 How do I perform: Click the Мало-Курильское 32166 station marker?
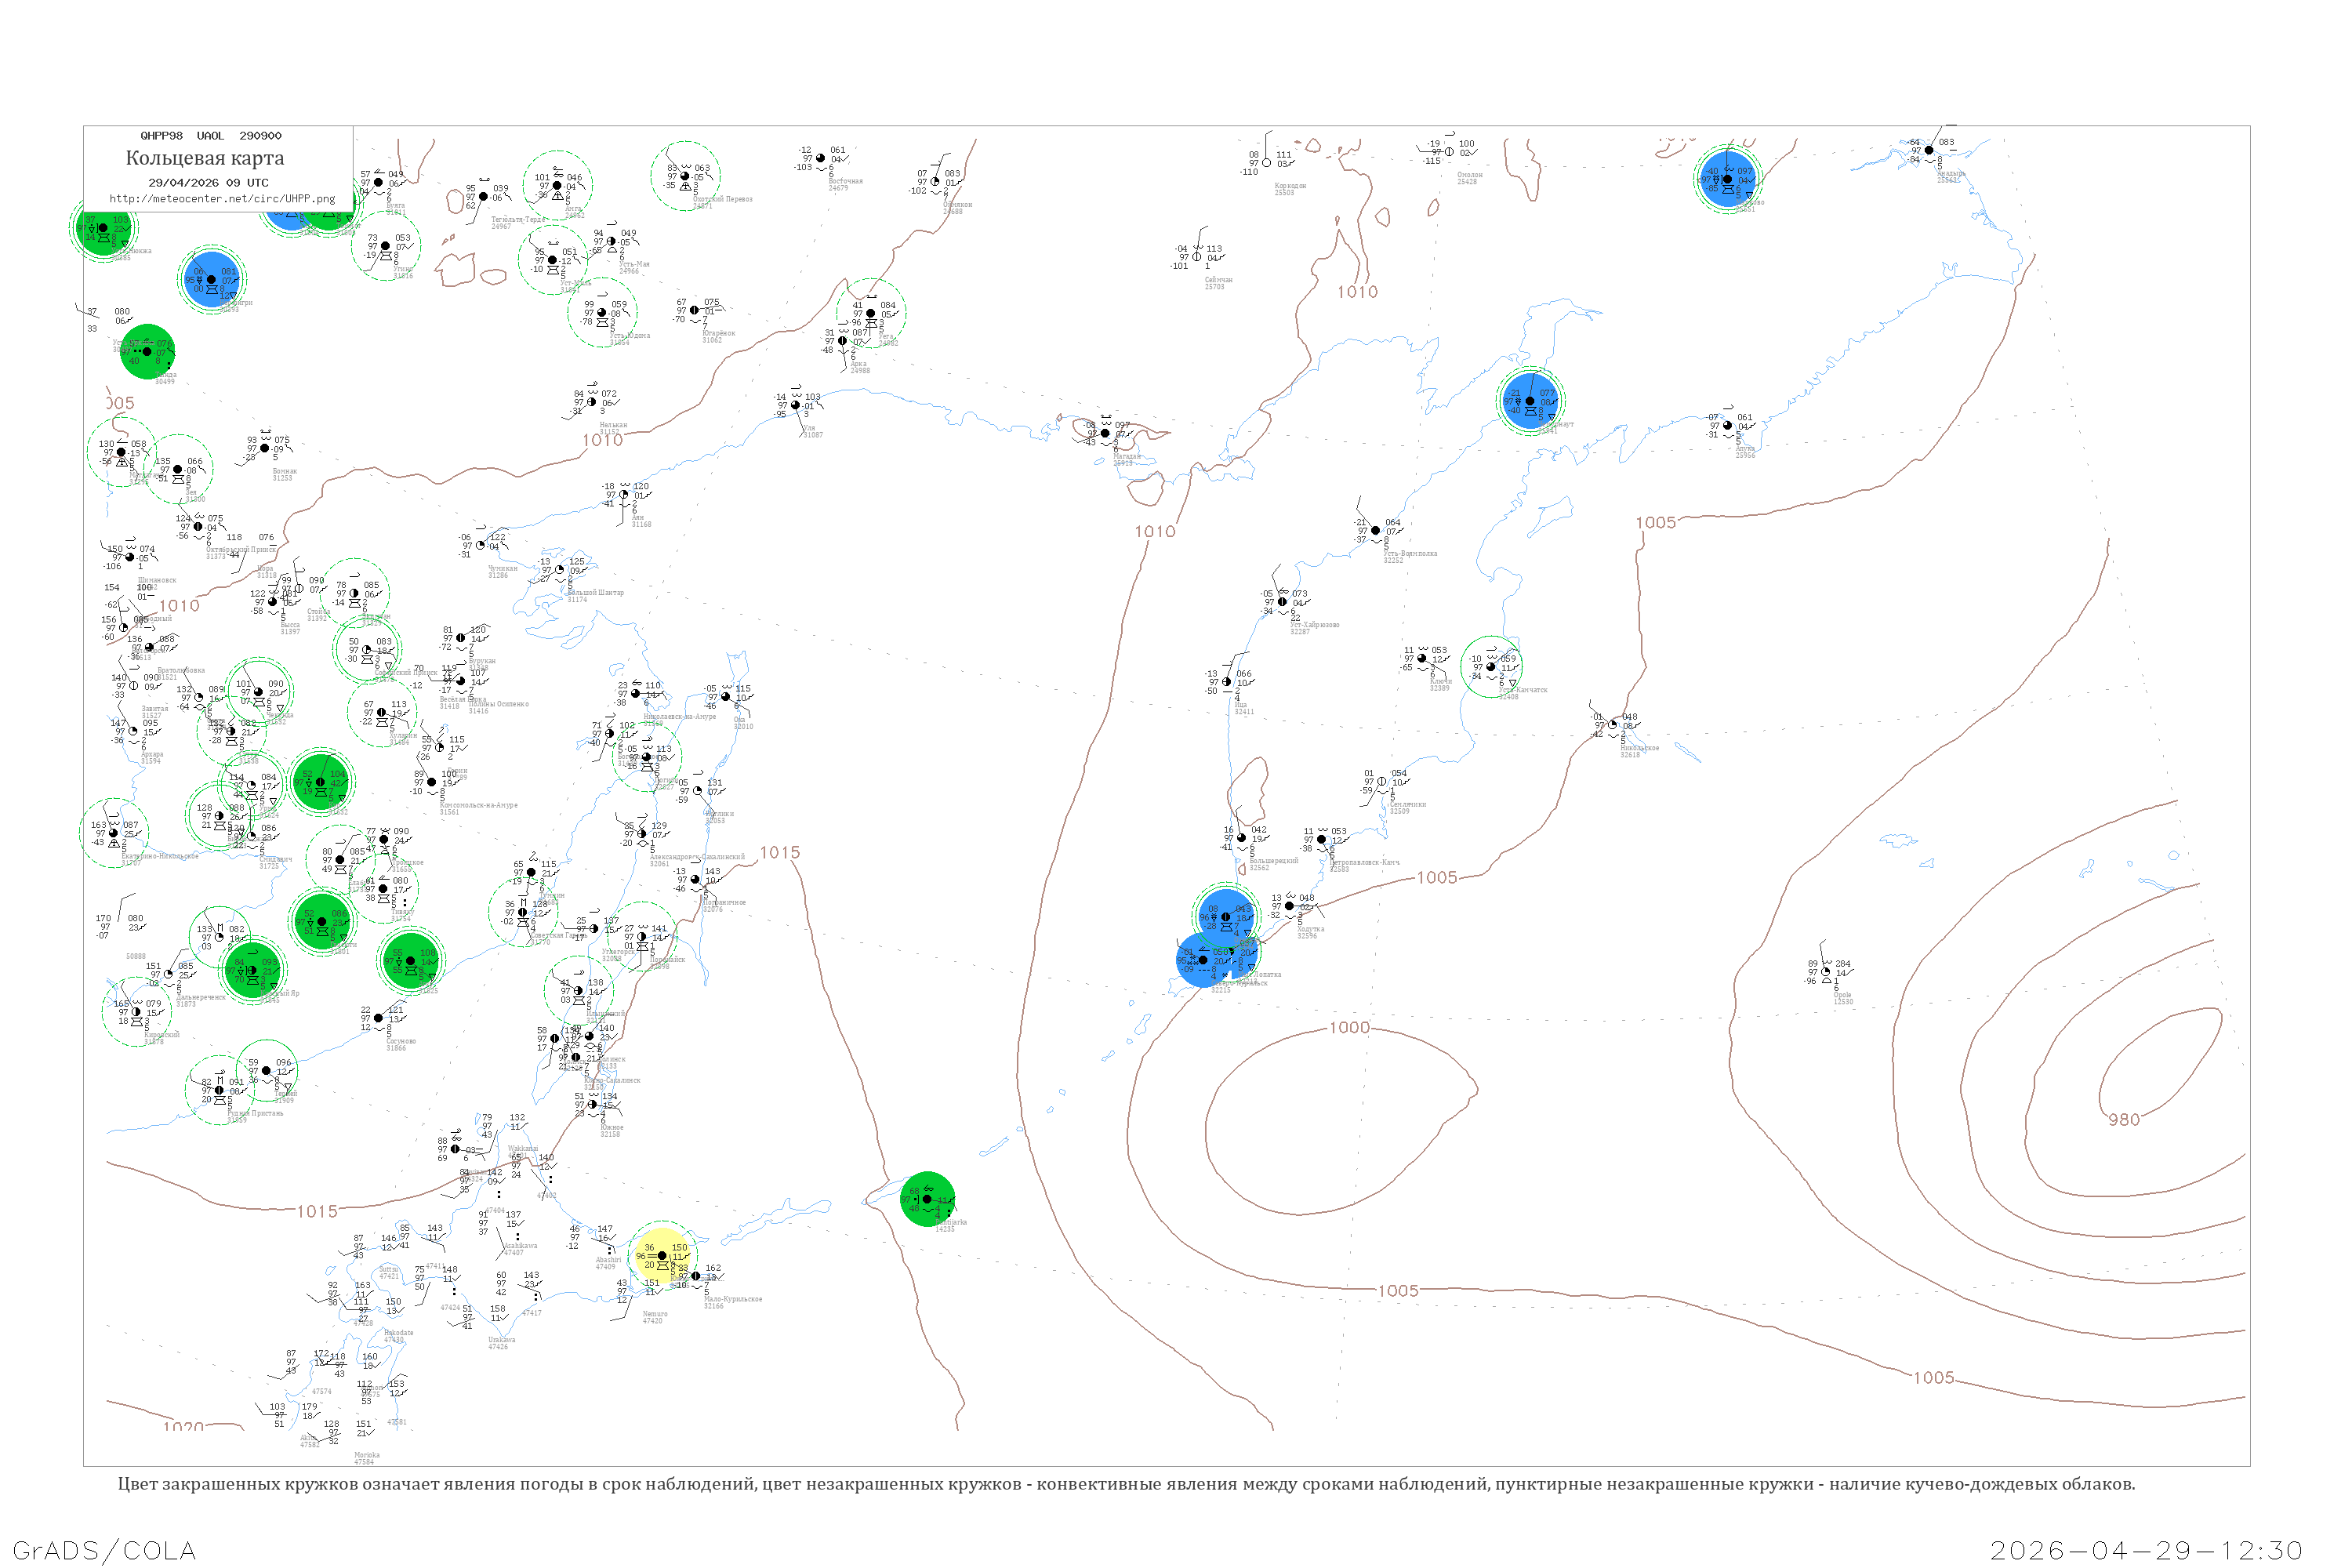pyautogui.click(x=696, y=1276)
